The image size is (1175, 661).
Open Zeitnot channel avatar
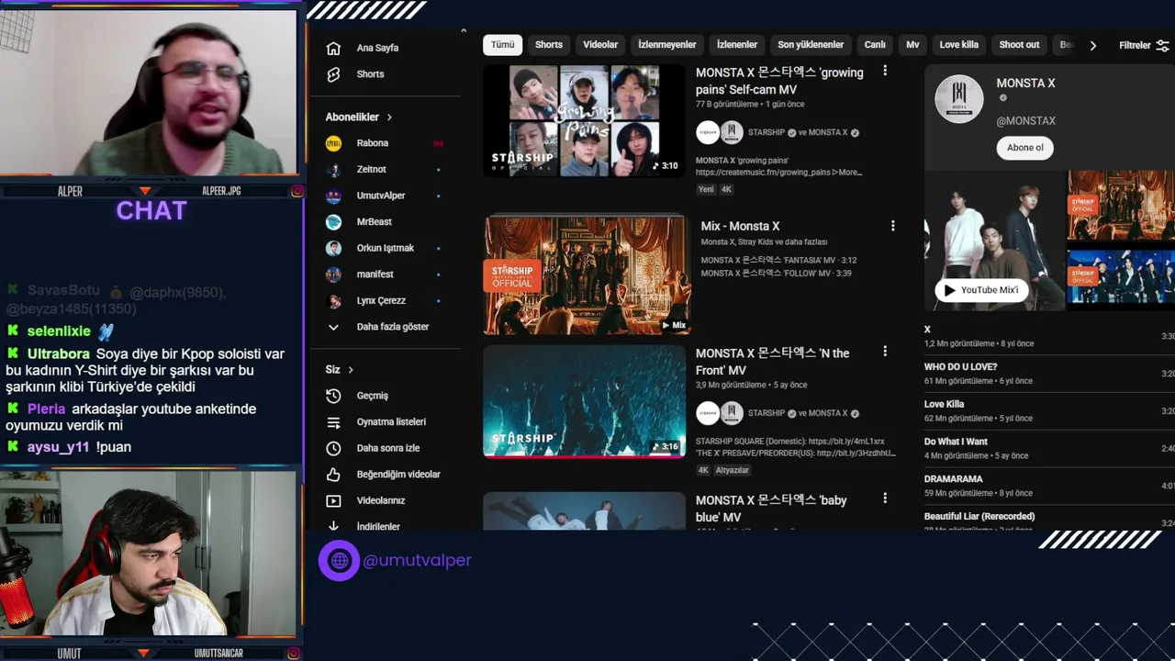pos(334,170)
